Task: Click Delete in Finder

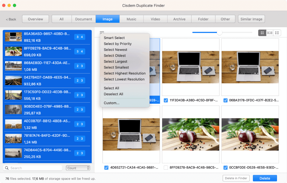Action: (x=236, y=178)
